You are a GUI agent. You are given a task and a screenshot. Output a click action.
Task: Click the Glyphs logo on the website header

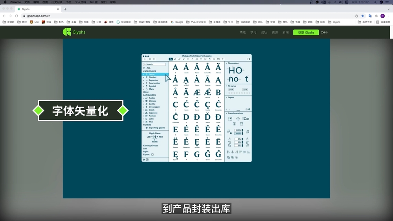[x=74, y=32]
